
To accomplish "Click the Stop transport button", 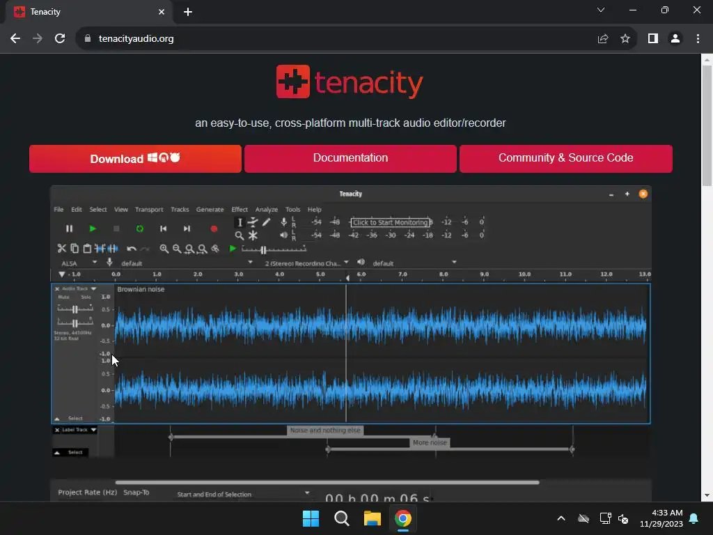I will (x=116, y=228).
